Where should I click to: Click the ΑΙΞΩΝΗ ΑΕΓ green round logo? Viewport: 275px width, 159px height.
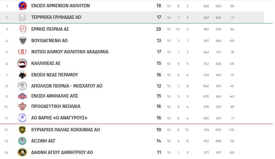point(22,141)
